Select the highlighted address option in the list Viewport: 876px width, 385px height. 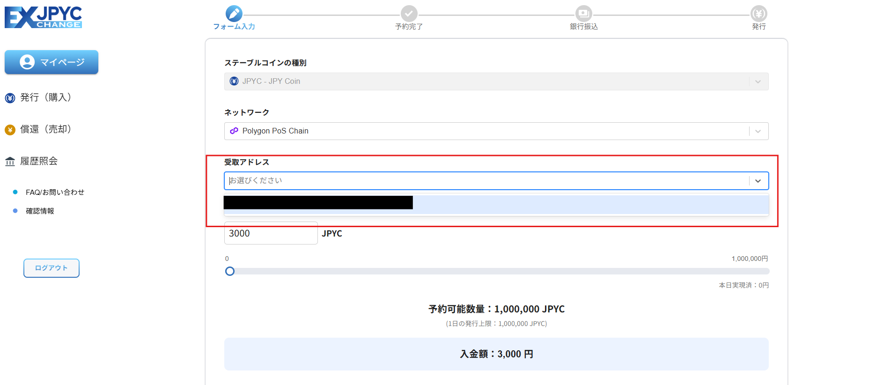click(496, 205)
